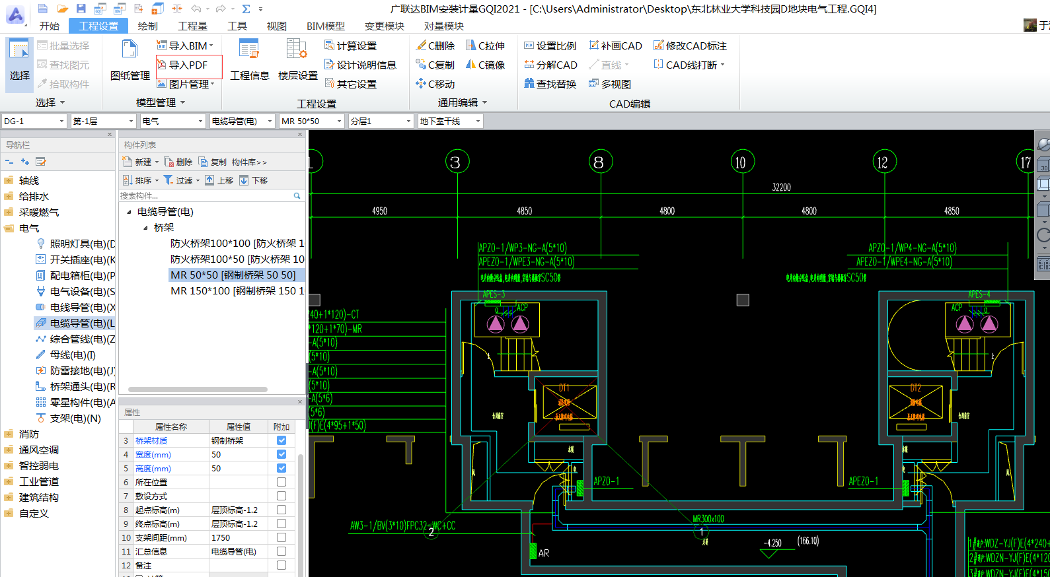1050x577 pixels.
Task: Open 楼层设置 floor settings
Action: (x=297, y=61)
